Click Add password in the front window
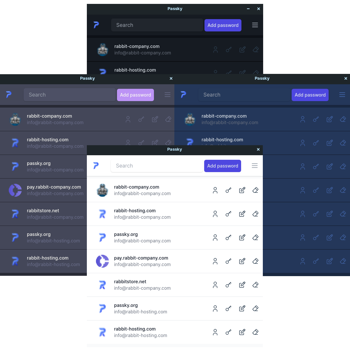350x350 pixels. [x=223, y=166]
